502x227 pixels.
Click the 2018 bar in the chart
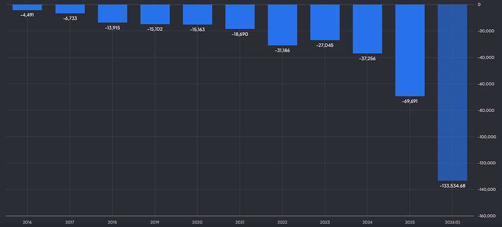coord(112,13)
